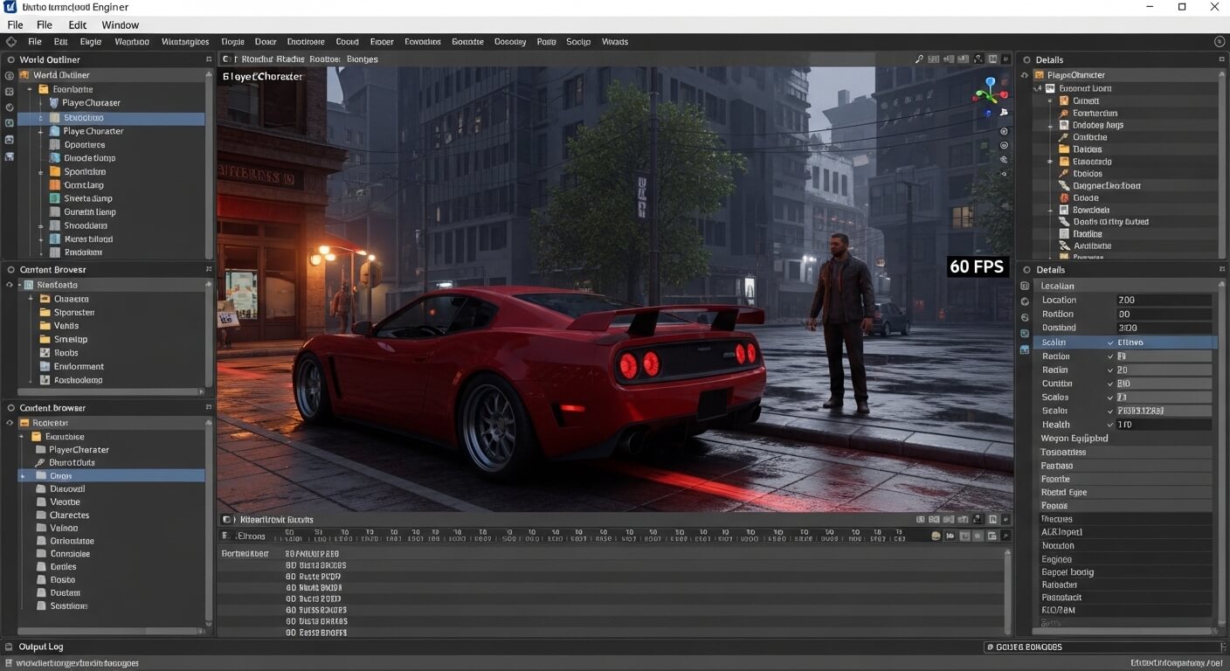Screen dimensions: 1230x671
Task: Open the Window menu in the menu bar
Action: 120,25
